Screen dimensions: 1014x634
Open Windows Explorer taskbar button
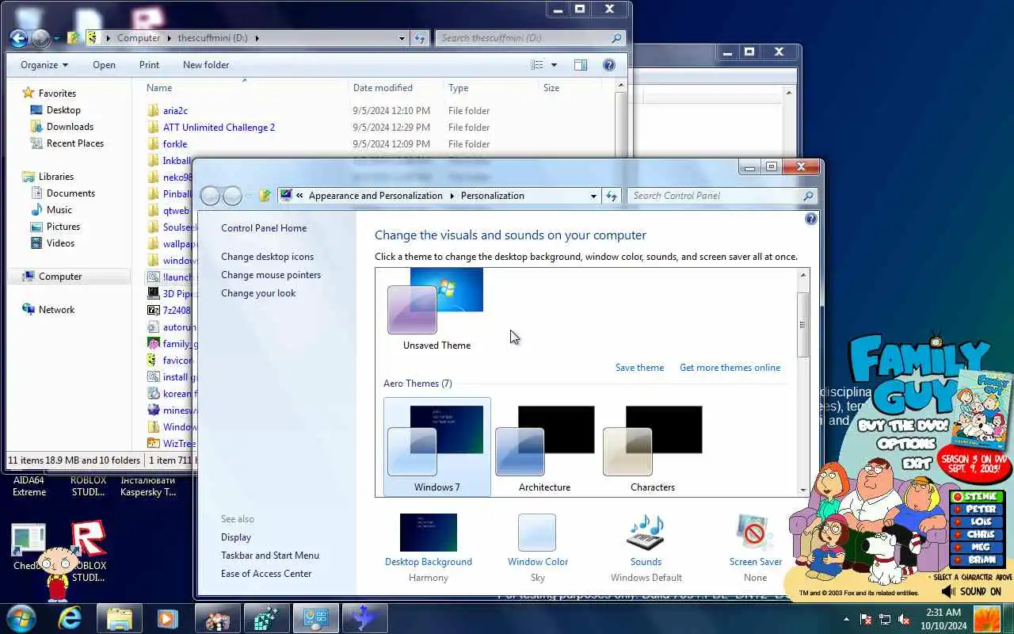click(x=120, y=618)
